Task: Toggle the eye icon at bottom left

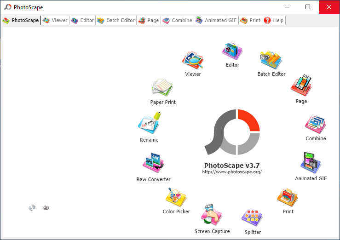Action: click(46, 208)
